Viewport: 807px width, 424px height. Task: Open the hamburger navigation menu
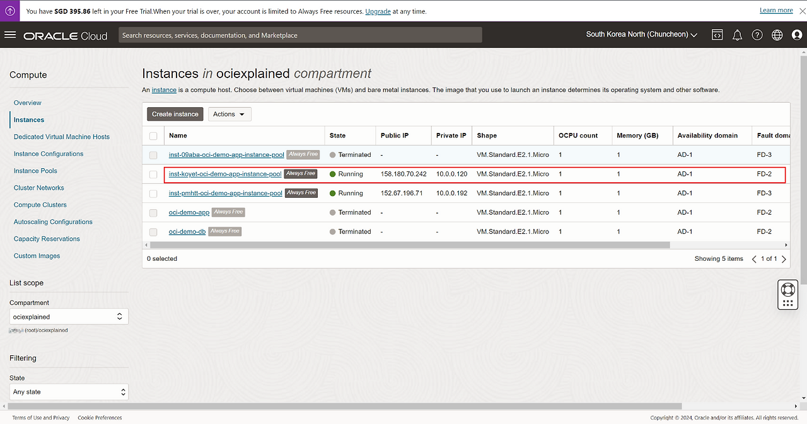pos(10,35)
